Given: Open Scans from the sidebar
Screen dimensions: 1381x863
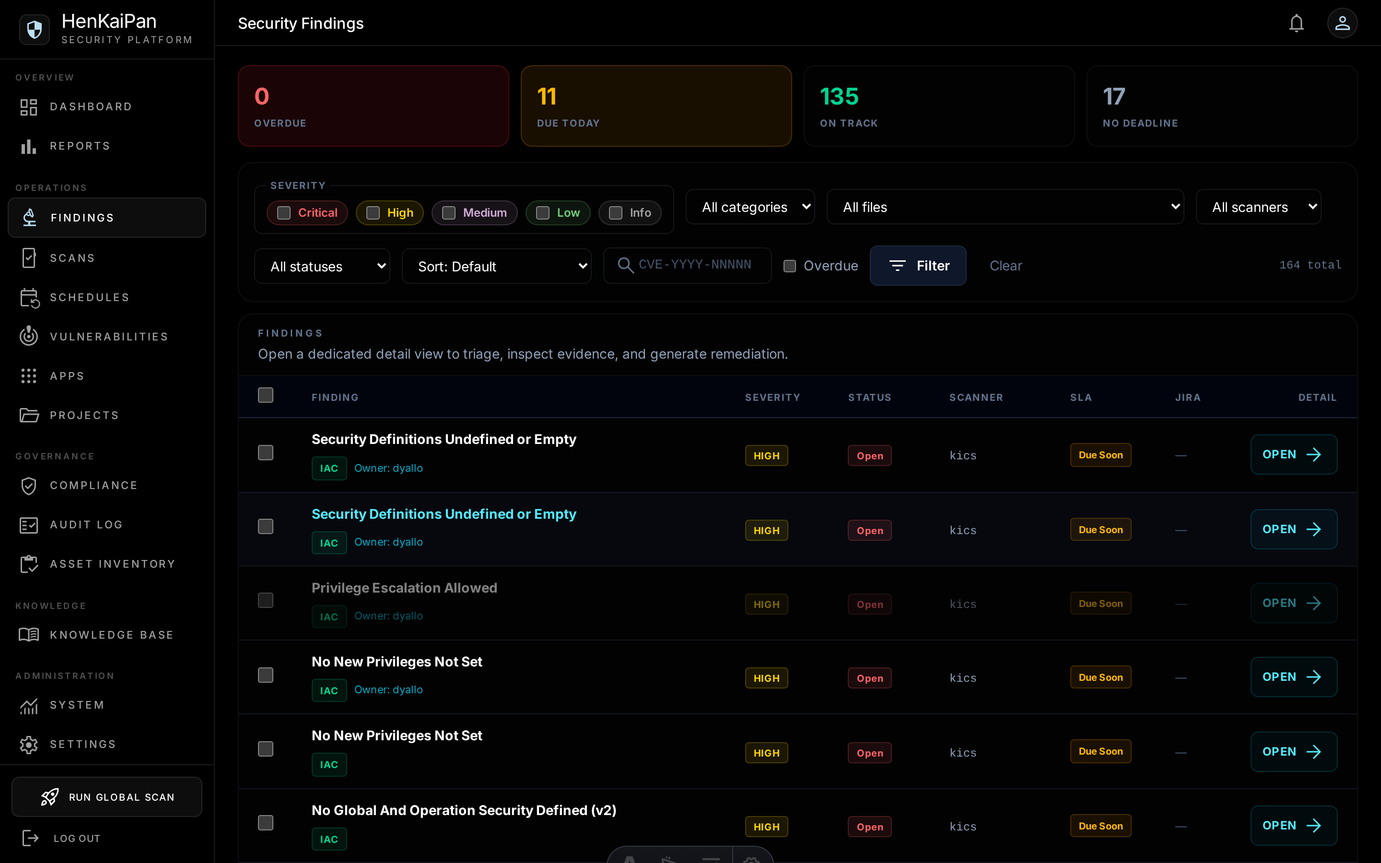Looking at the screenshot, I should point(107,258).
